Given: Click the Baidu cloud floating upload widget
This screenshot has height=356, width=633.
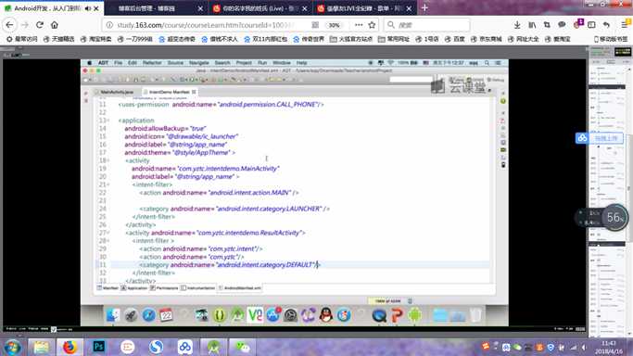Looking at the screenshot, I should tap(600, 138).
